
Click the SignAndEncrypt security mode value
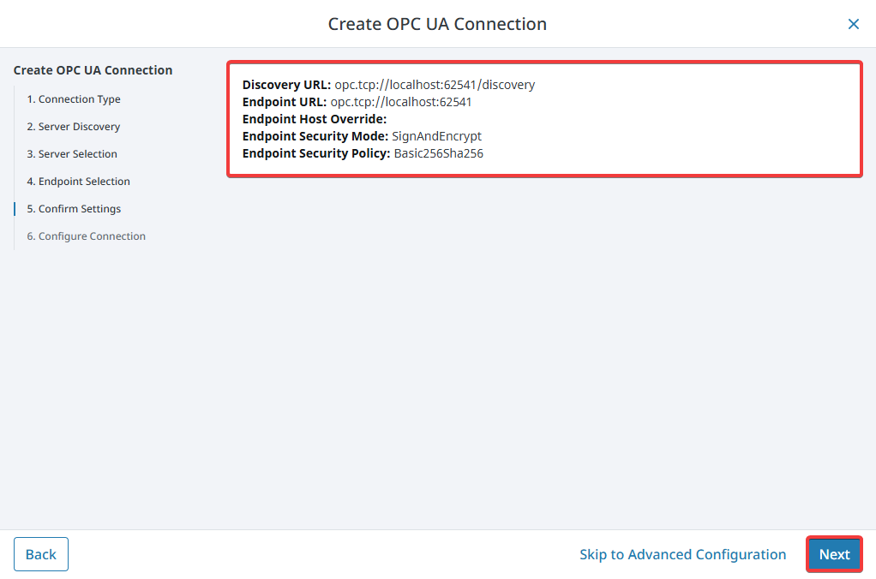coord(436,136)
